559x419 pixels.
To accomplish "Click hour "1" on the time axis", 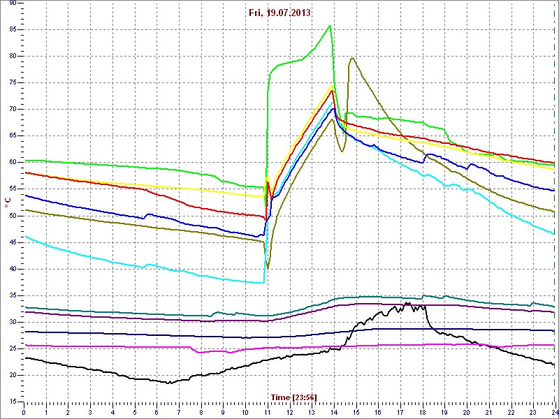I will click(x=46, y=411).
